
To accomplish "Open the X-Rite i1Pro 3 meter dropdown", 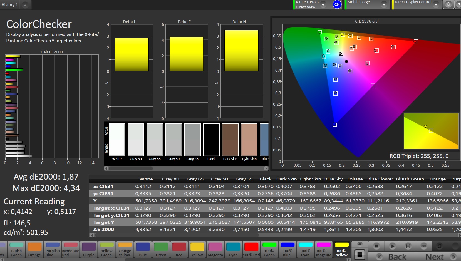I will pos(323,5).
